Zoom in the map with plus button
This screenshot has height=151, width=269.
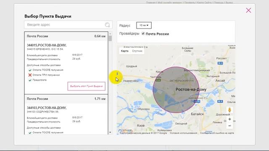[x=229, y=119]
